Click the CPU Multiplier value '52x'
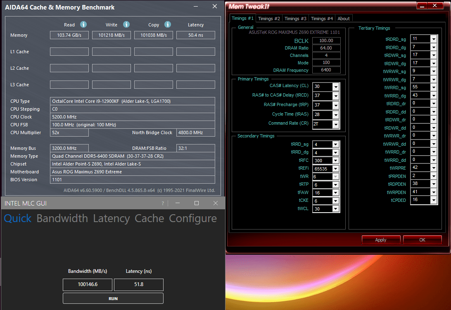 point(55,133)
